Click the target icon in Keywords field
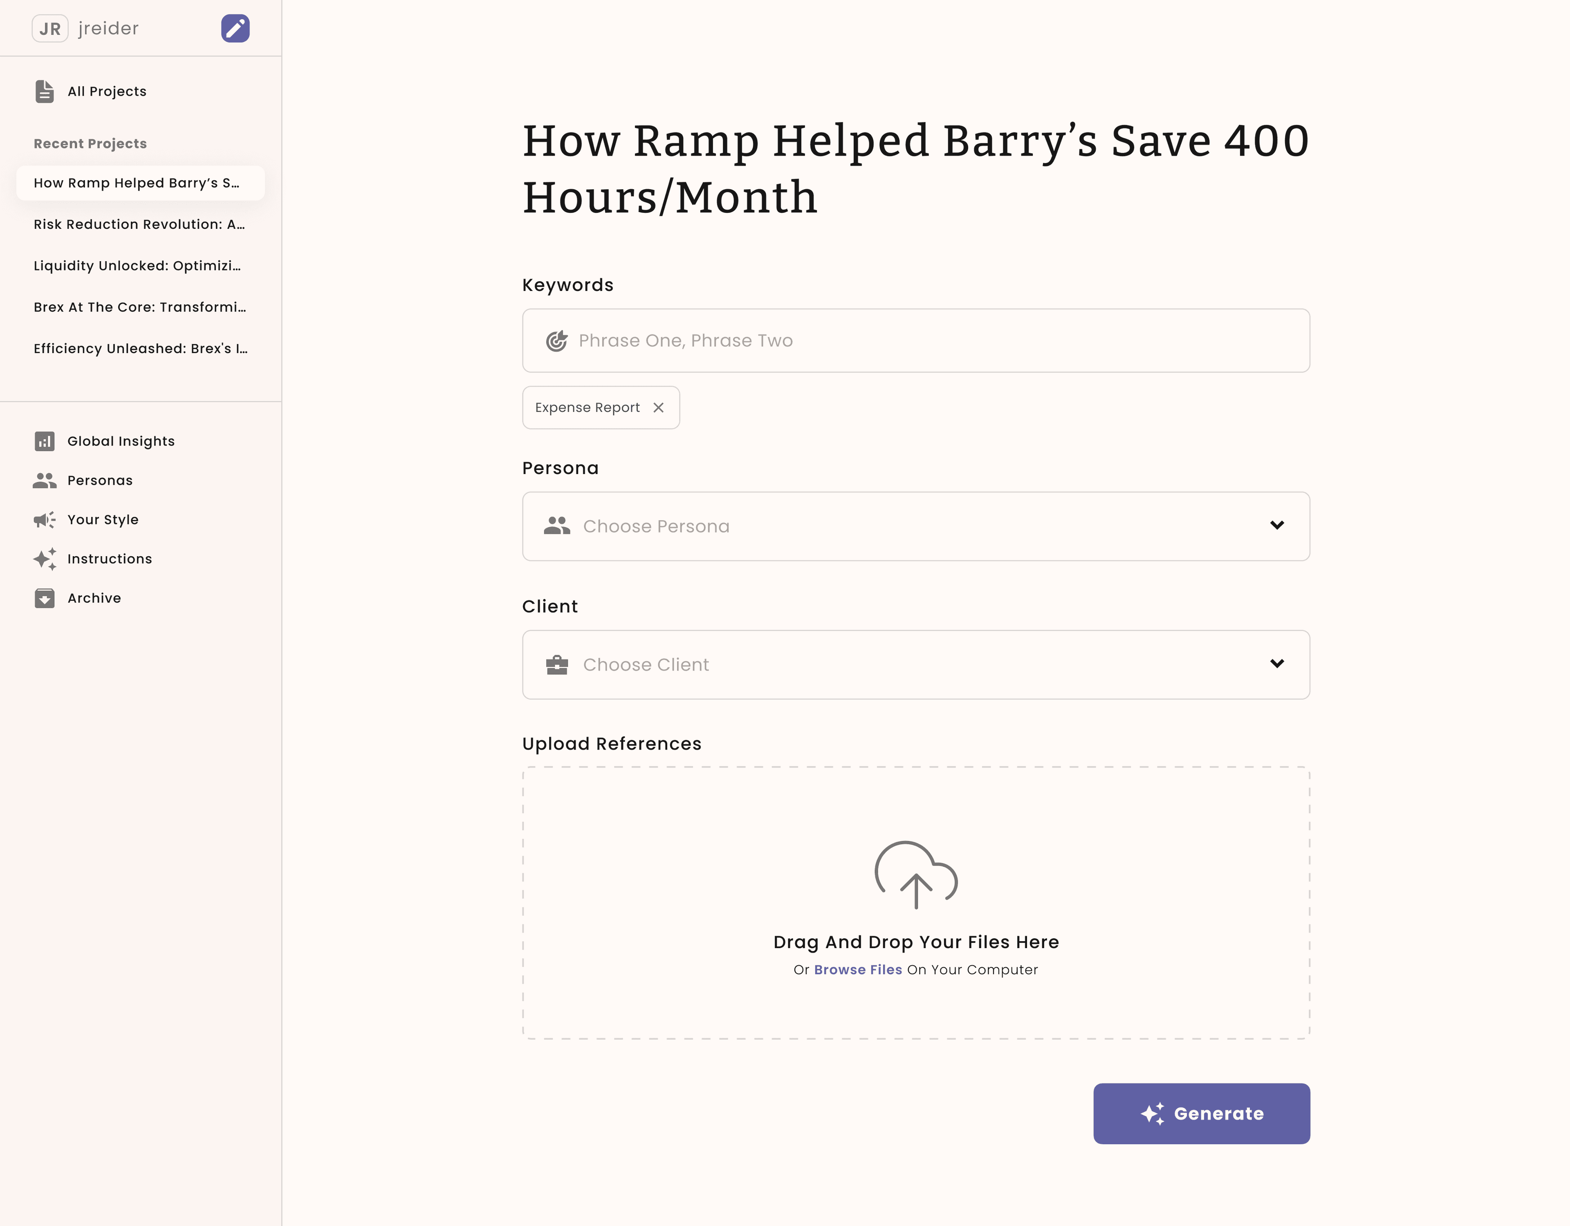 pos(556,341)
